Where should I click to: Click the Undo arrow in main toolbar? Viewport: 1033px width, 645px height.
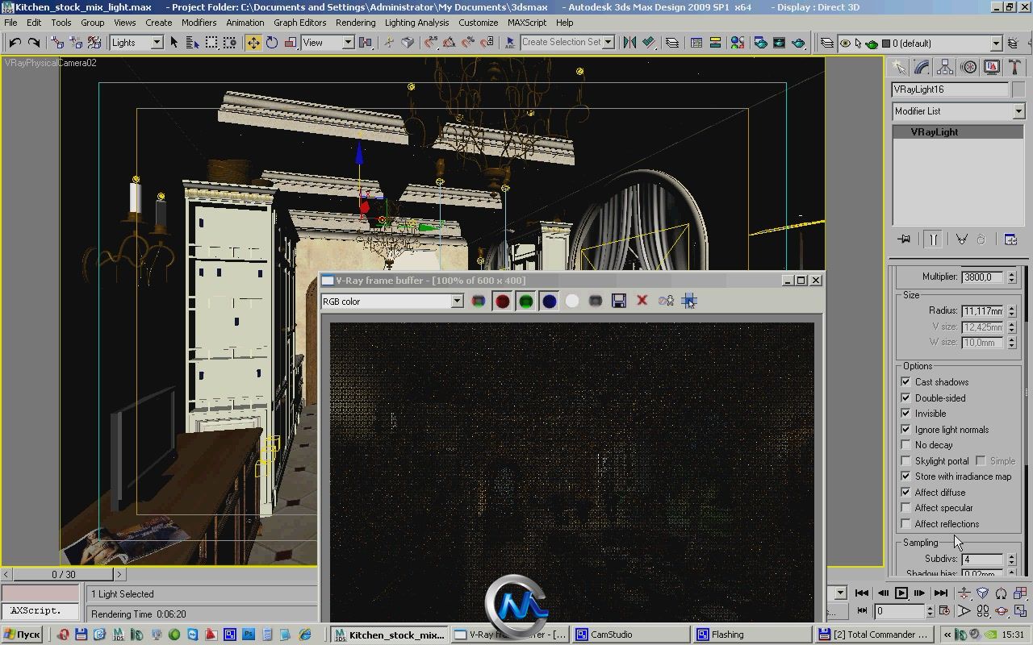(x=15, y=43)
